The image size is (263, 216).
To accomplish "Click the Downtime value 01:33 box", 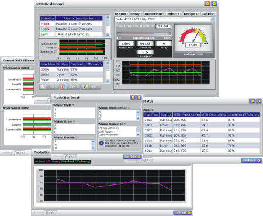I will pyautogui.click(x=145, y=44).
